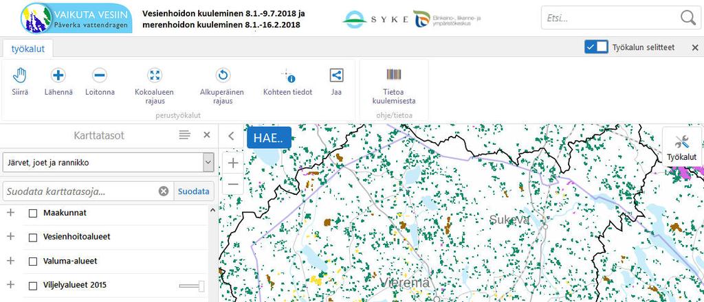Open the Työkalut wrench button on map
This screenshot has width=704, height=302.
(x=681, y=148)
